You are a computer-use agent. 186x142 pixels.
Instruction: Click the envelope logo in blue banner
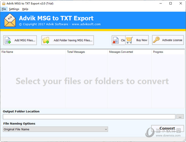[x=10, y=20]
